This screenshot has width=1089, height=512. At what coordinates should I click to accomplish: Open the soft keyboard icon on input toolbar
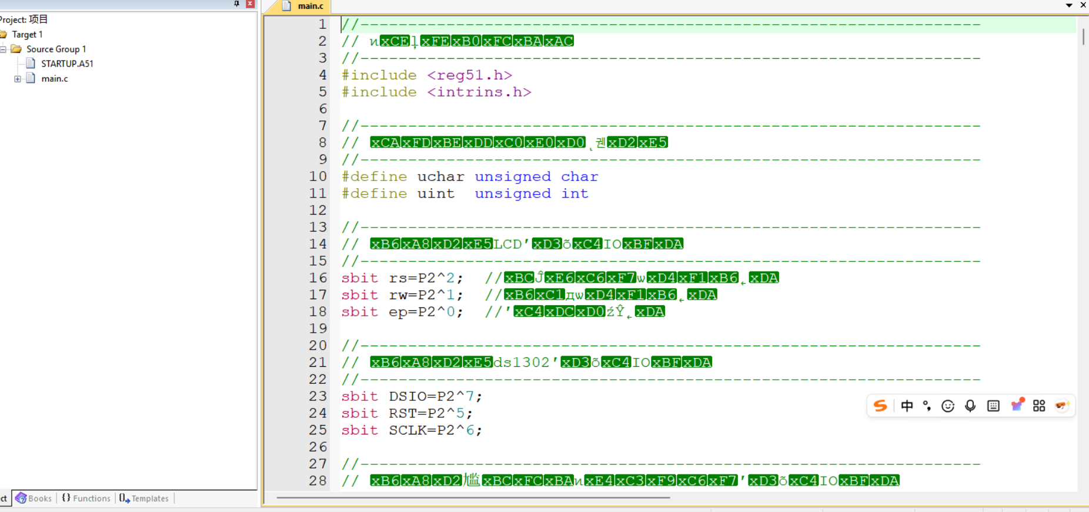click(993, 406)
